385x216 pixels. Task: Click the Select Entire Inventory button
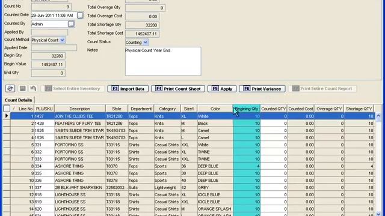click(73, 88)
